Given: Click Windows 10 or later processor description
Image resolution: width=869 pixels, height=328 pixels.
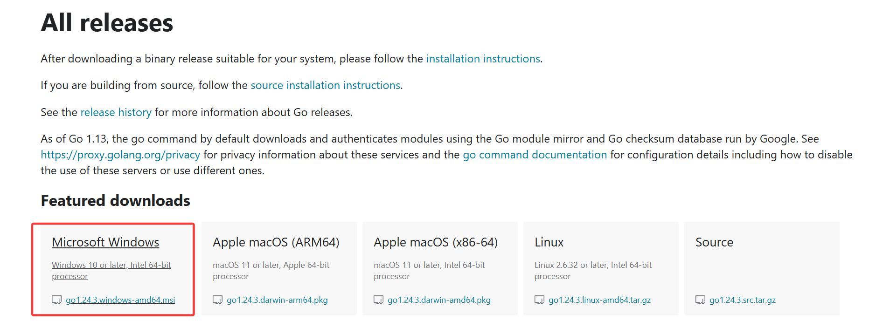Looking at the screenshot, I should click(x=111, y=271).
